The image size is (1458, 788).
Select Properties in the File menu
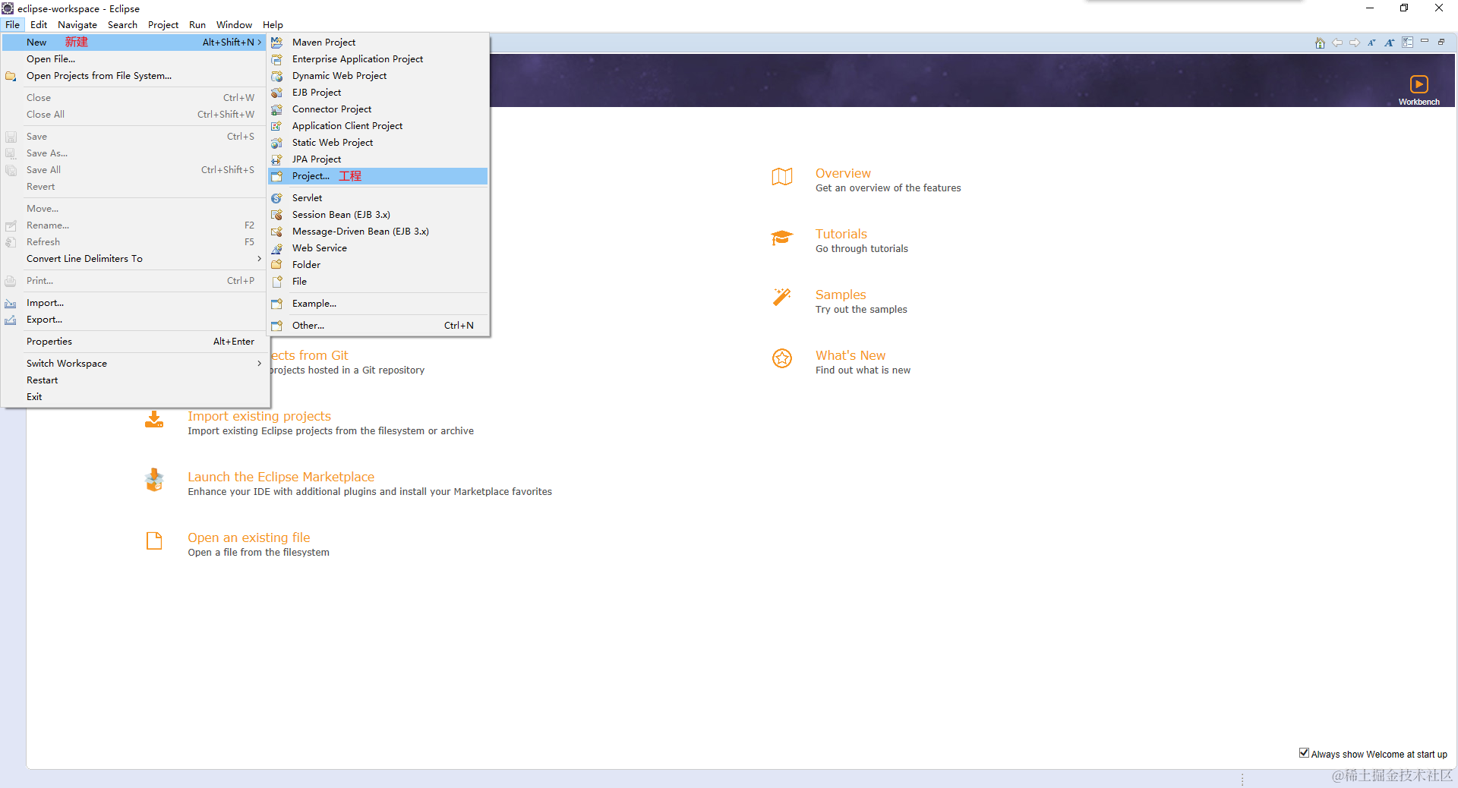(x=134, y=342)
